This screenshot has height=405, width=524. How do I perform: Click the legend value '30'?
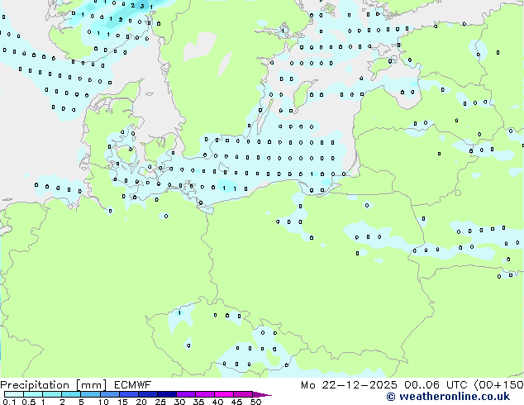coord(179,402)
